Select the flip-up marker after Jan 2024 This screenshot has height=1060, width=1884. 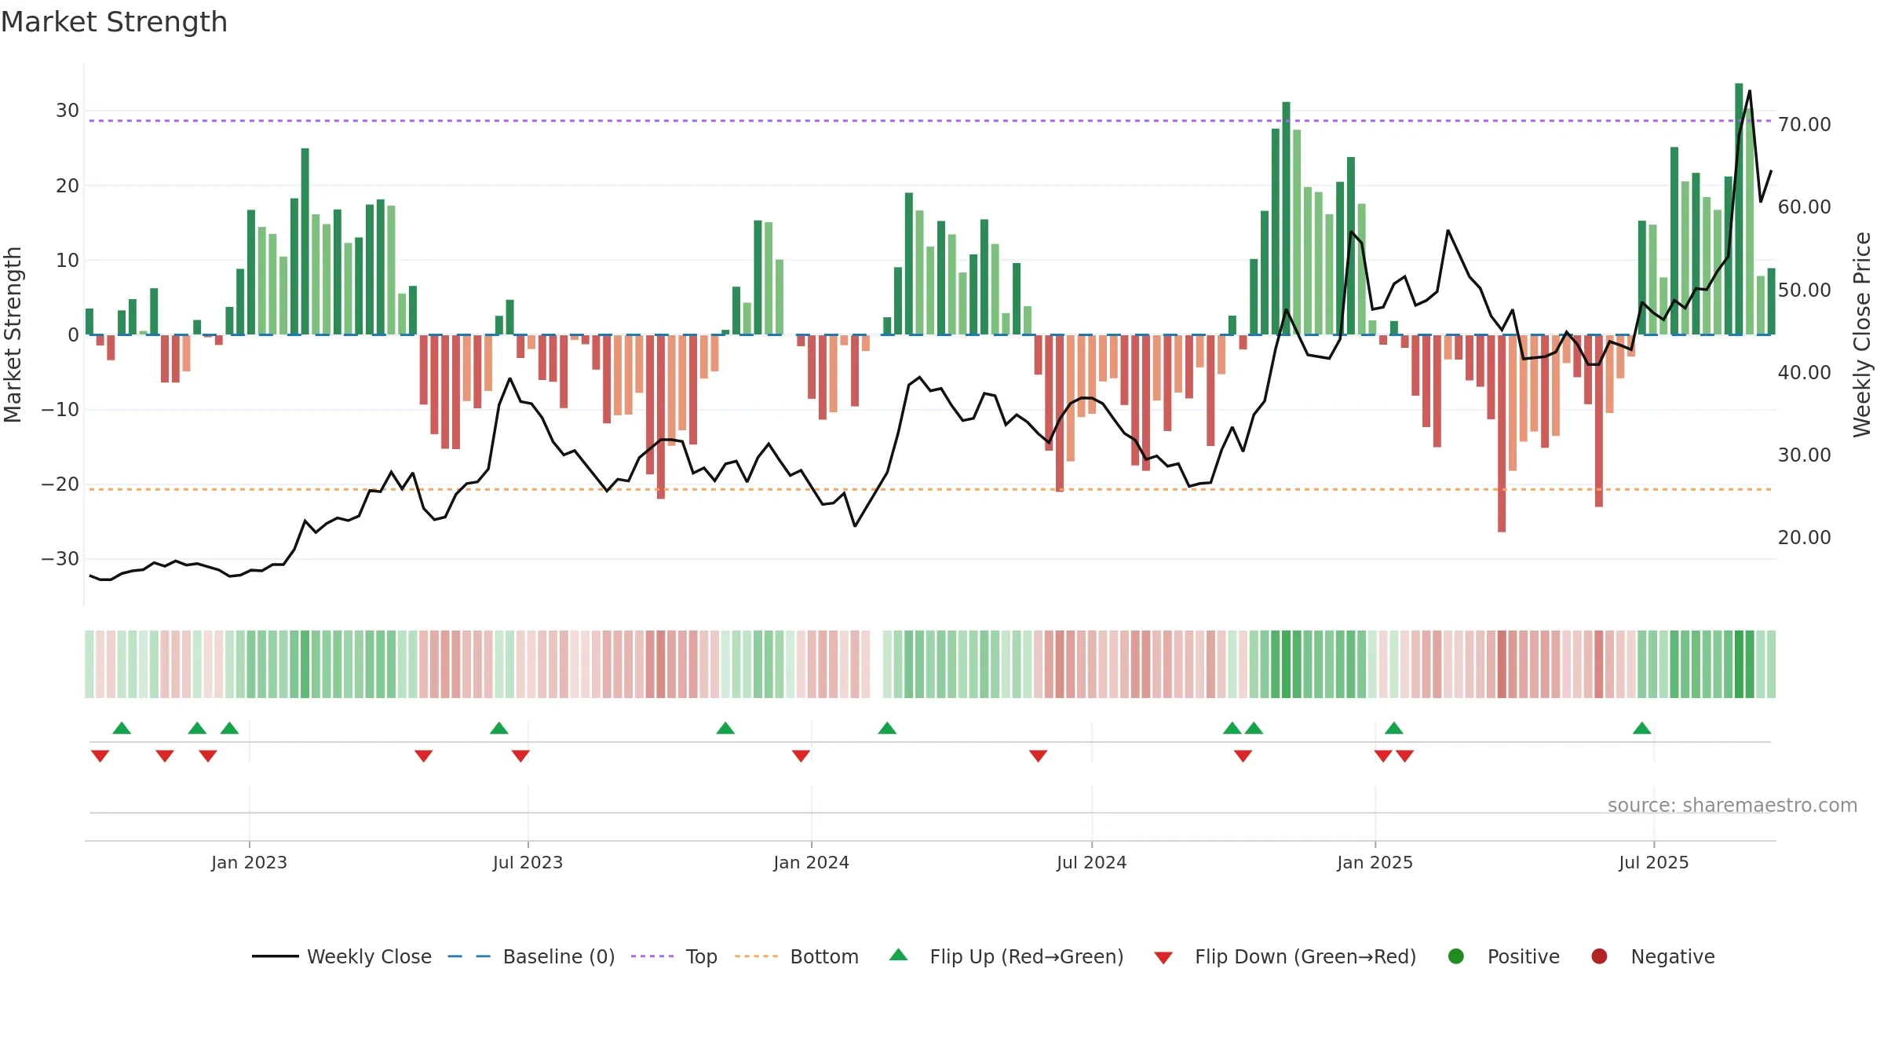887,728
